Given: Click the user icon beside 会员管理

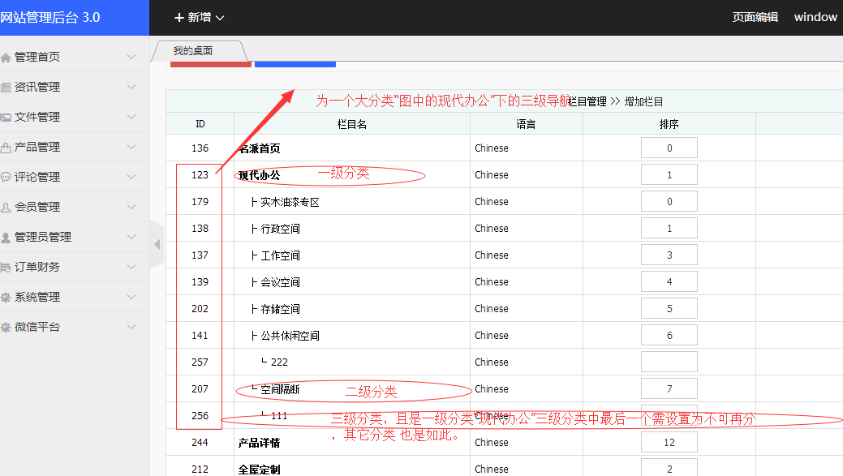Looking at the screenshot, I should tap(6, 208).
